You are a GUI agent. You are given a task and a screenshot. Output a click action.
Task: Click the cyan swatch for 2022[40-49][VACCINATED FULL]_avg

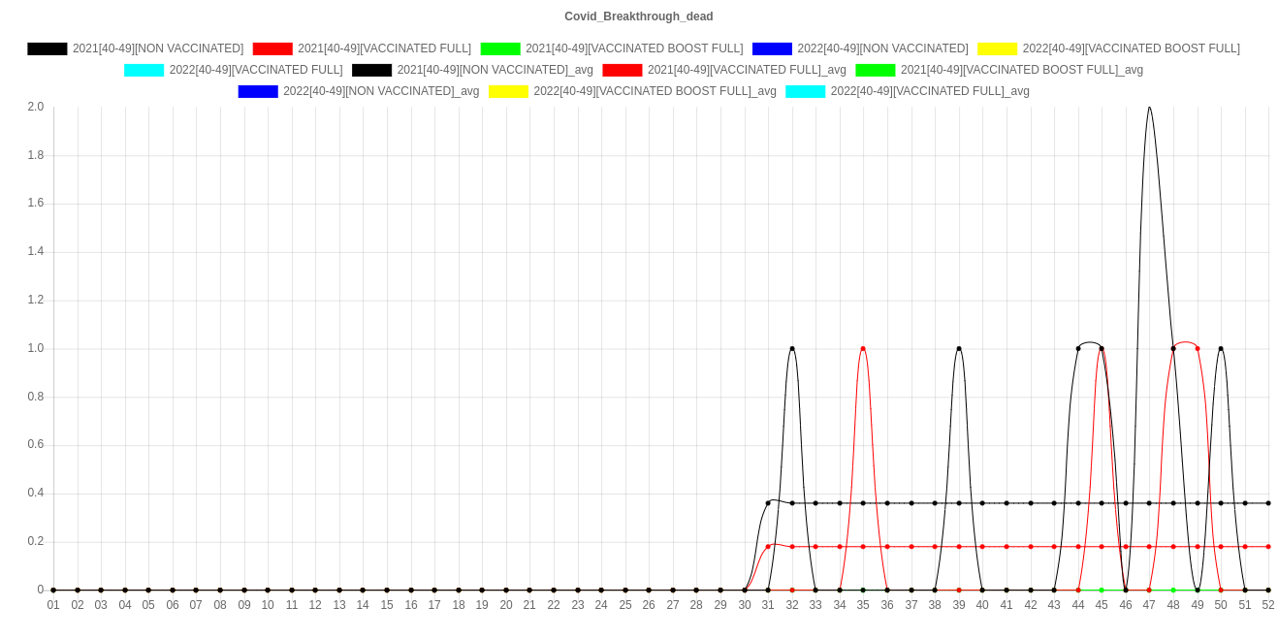(x=805, y=91)
